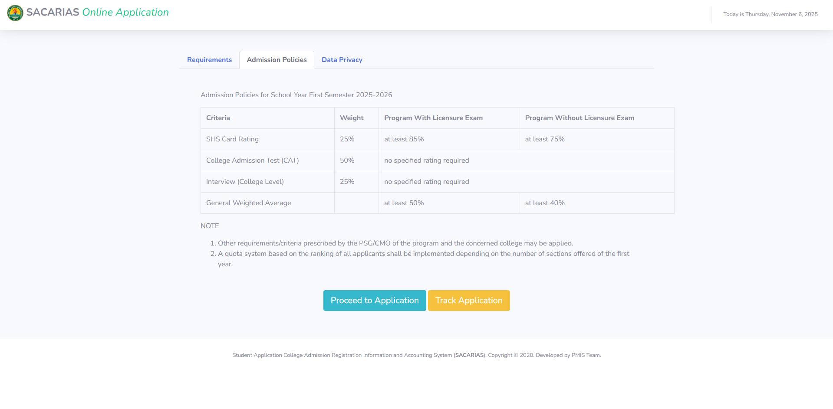Image resolution: width=833 pixels, height=409 pixels.
Task: Click the SACARIAS Online Application title
Action: click(97, 12)
